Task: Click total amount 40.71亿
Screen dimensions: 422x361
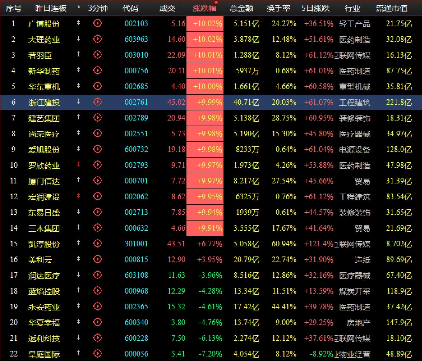Action: [x=246, y=102]
